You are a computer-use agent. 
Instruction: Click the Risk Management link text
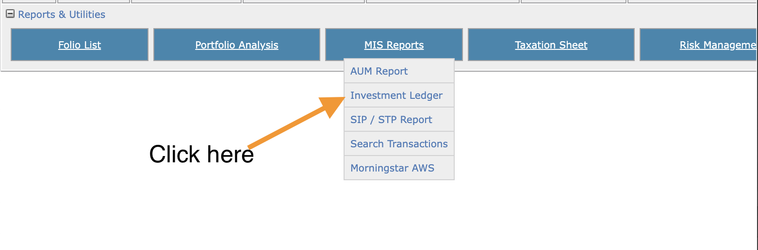[x=717, y=45]
